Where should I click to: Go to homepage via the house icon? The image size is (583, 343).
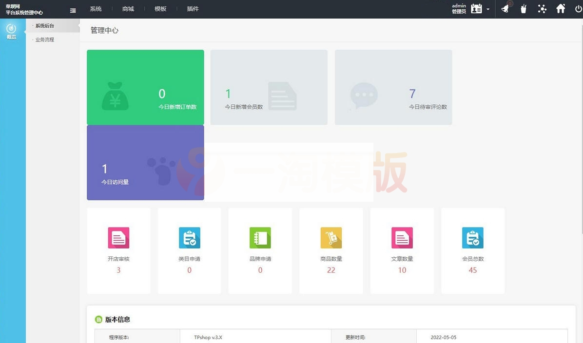561,8
